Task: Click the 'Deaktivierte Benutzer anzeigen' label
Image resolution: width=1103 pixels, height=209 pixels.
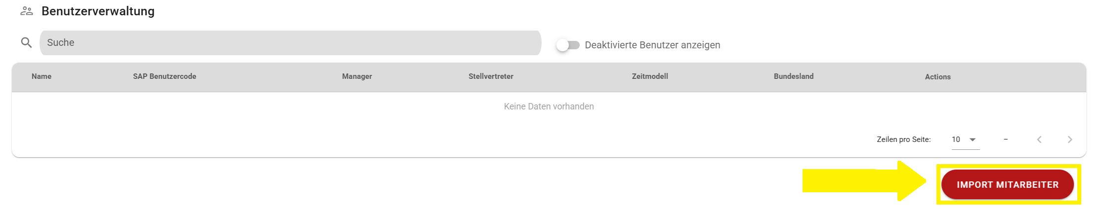Action: pyautogui.click(x=652, y=45)
